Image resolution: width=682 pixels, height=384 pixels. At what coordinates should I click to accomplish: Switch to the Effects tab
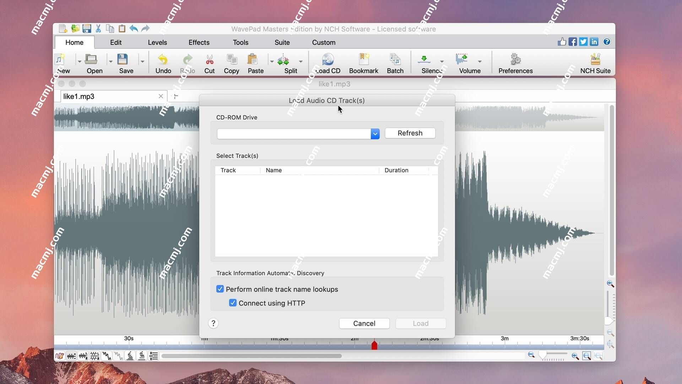pos(199,42)
